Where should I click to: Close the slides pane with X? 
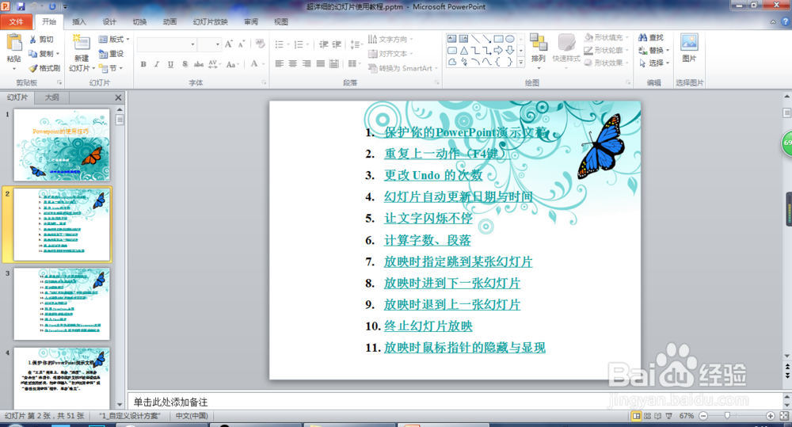coord(118,97)
